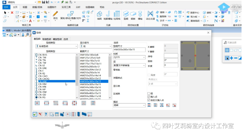
Task: Open the 描述 description dropdown
Action: (130, 105)
